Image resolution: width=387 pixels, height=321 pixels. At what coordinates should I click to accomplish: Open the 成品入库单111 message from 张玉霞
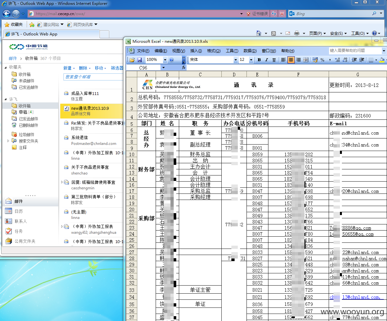click(92, 96)
